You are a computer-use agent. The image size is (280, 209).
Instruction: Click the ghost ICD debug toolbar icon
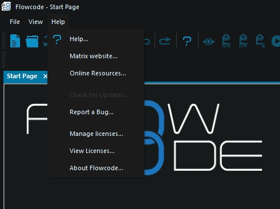click(226, 41)
